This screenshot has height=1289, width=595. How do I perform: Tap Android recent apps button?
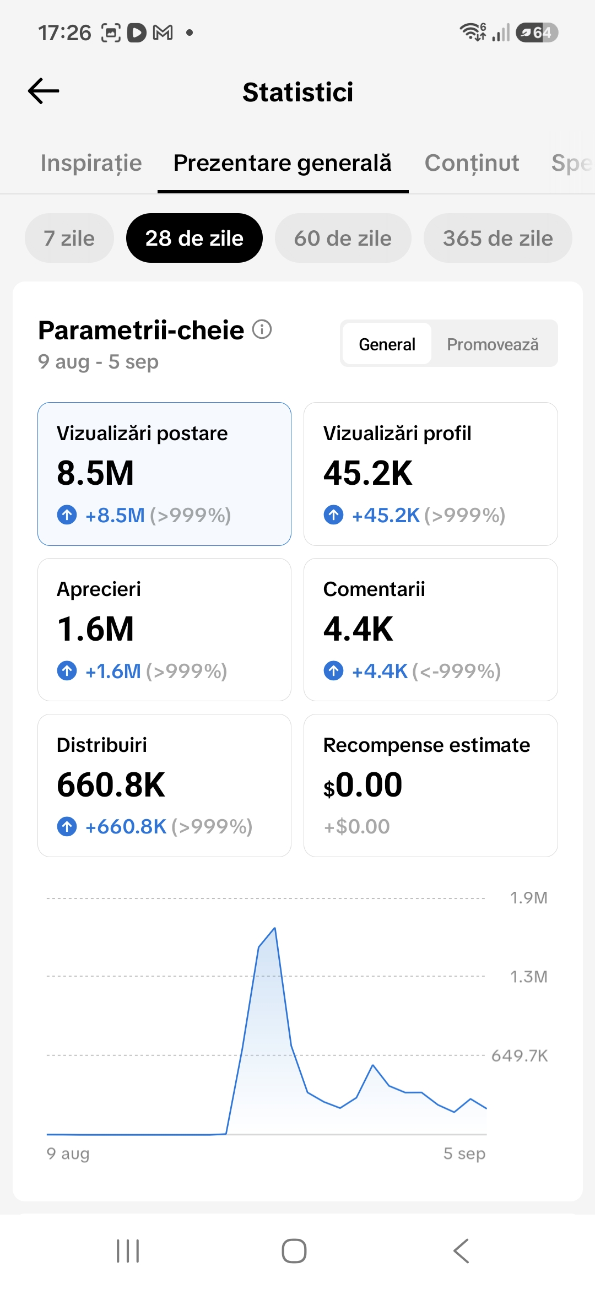(128, 1251)
